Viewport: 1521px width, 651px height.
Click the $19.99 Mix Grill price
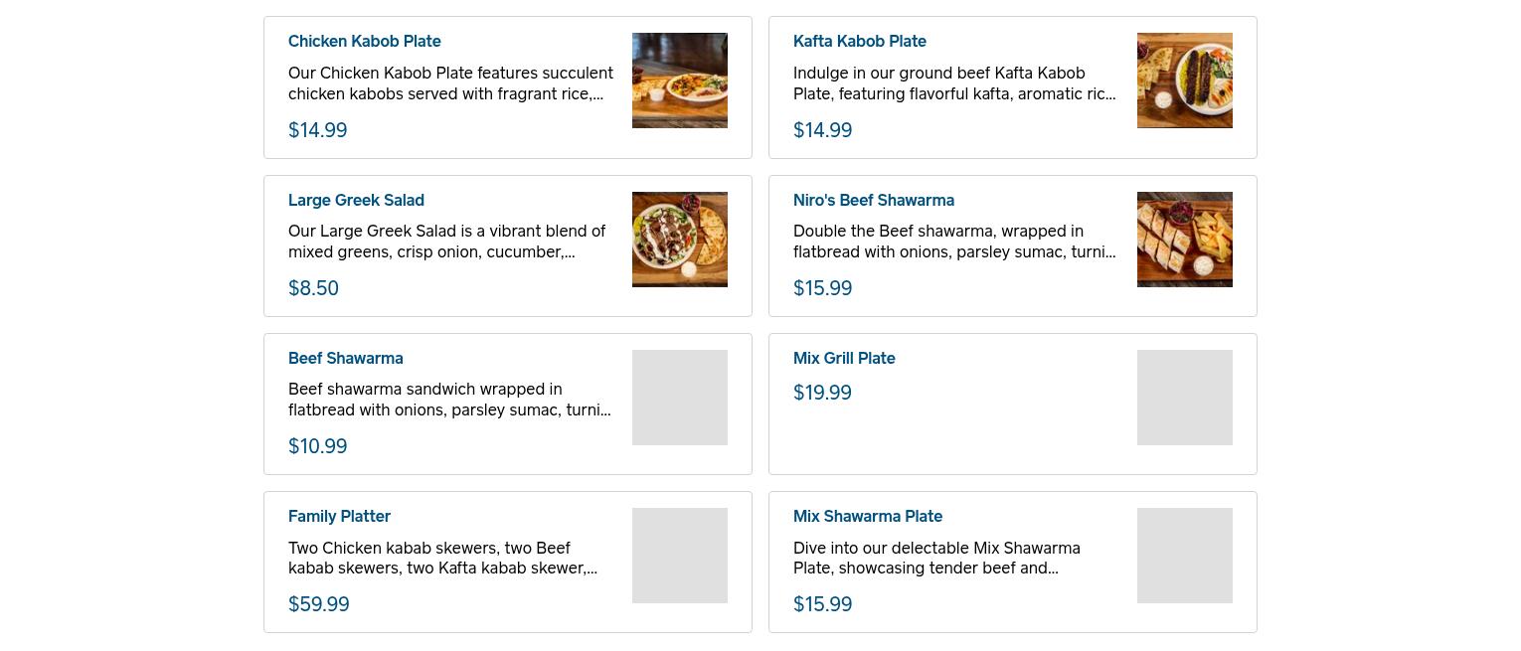coord(822,393)
